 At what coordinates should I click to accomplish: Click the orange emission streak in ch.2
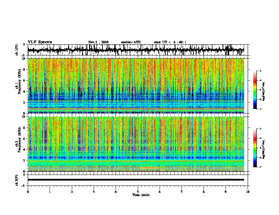coord(149,168)
